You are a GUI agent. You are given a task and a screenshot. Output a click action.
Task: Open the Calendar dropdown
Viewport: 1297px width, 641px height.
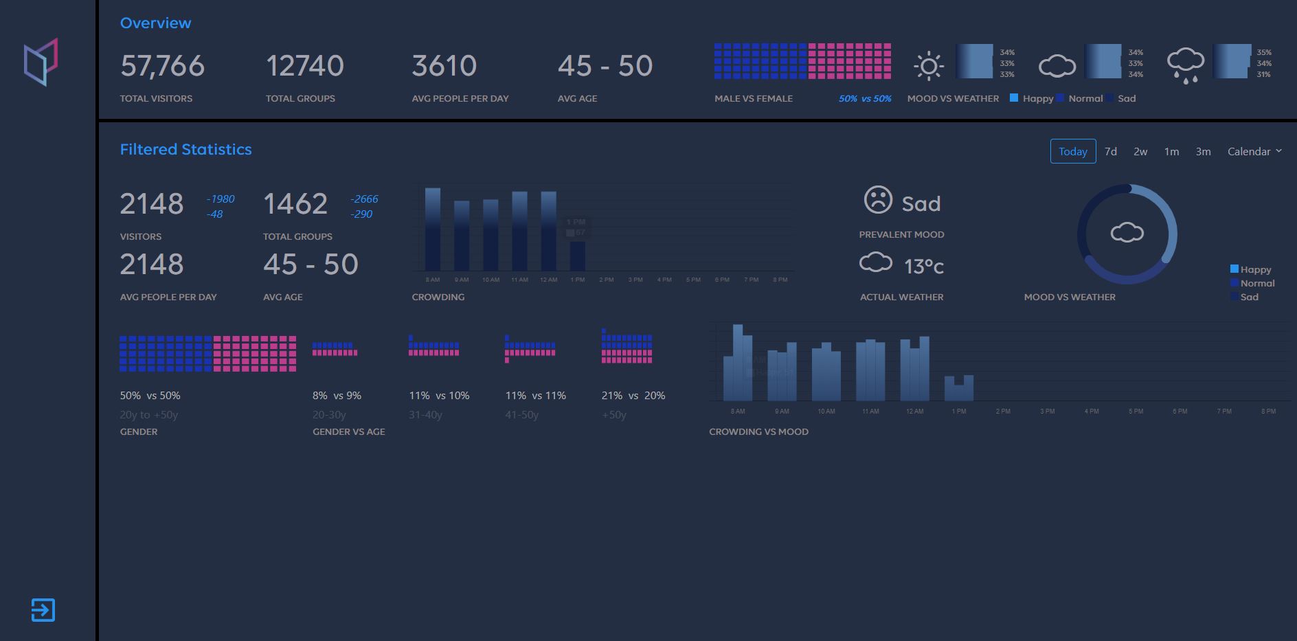click(1254, 151)
